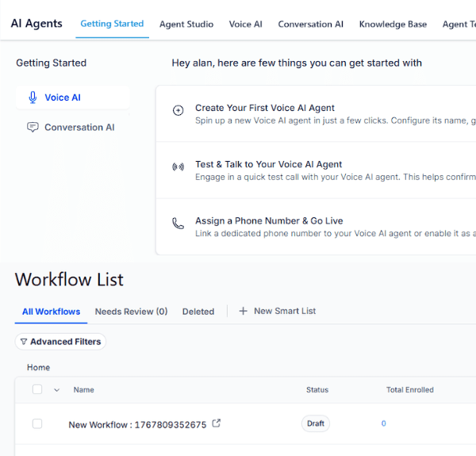The width and height of the screenshot is (476, 456).
Task: Open the workflow external link icon
Action: (217, 423)
